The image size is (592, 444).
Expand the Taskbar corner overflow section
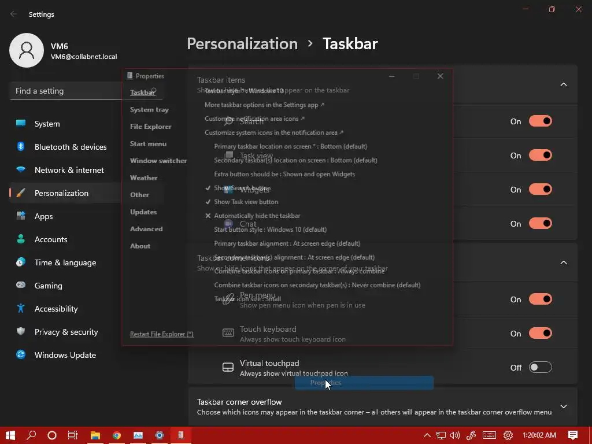563,406
